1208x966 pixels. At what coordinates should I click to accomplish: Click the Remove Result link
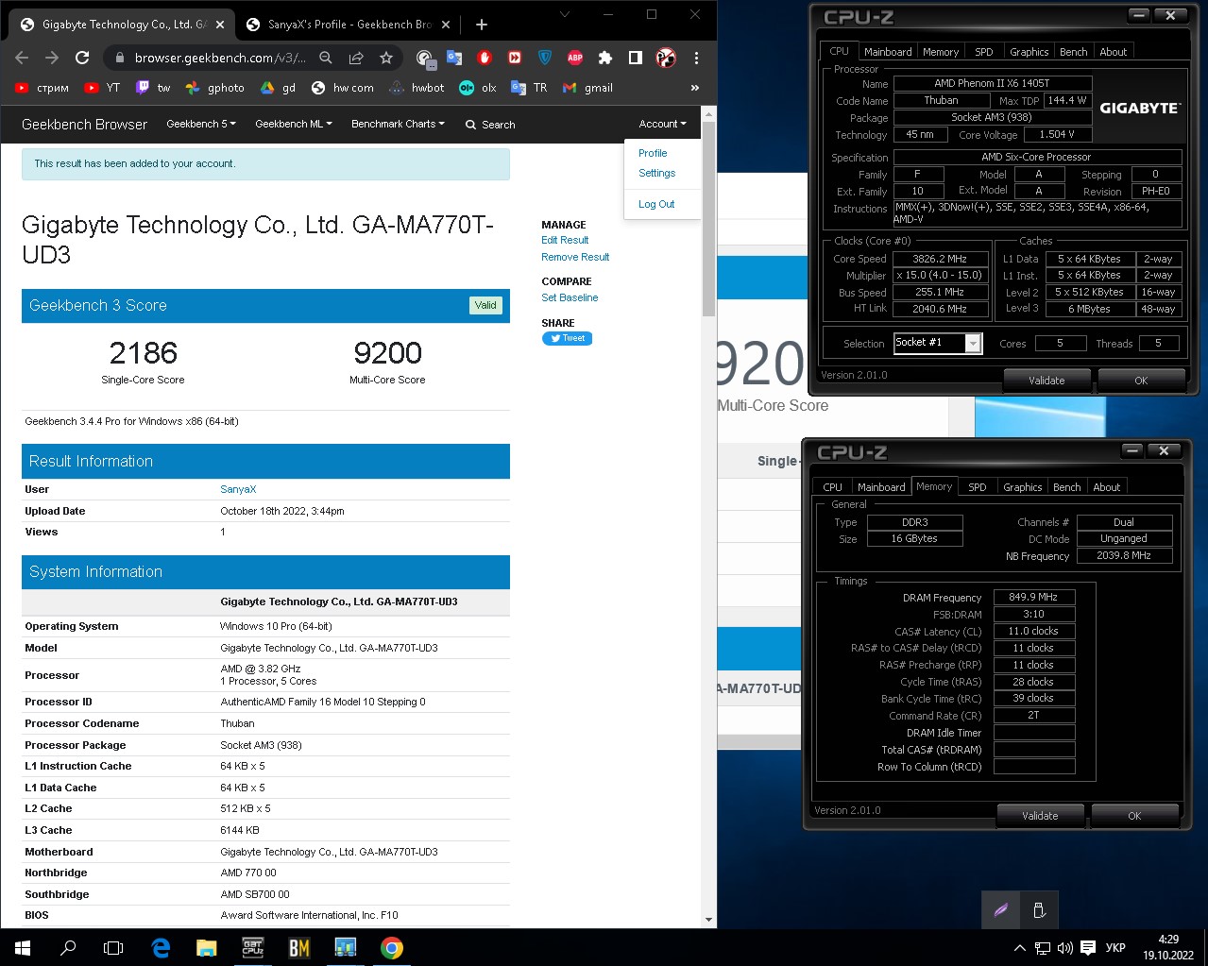click(x=575, y=257)
